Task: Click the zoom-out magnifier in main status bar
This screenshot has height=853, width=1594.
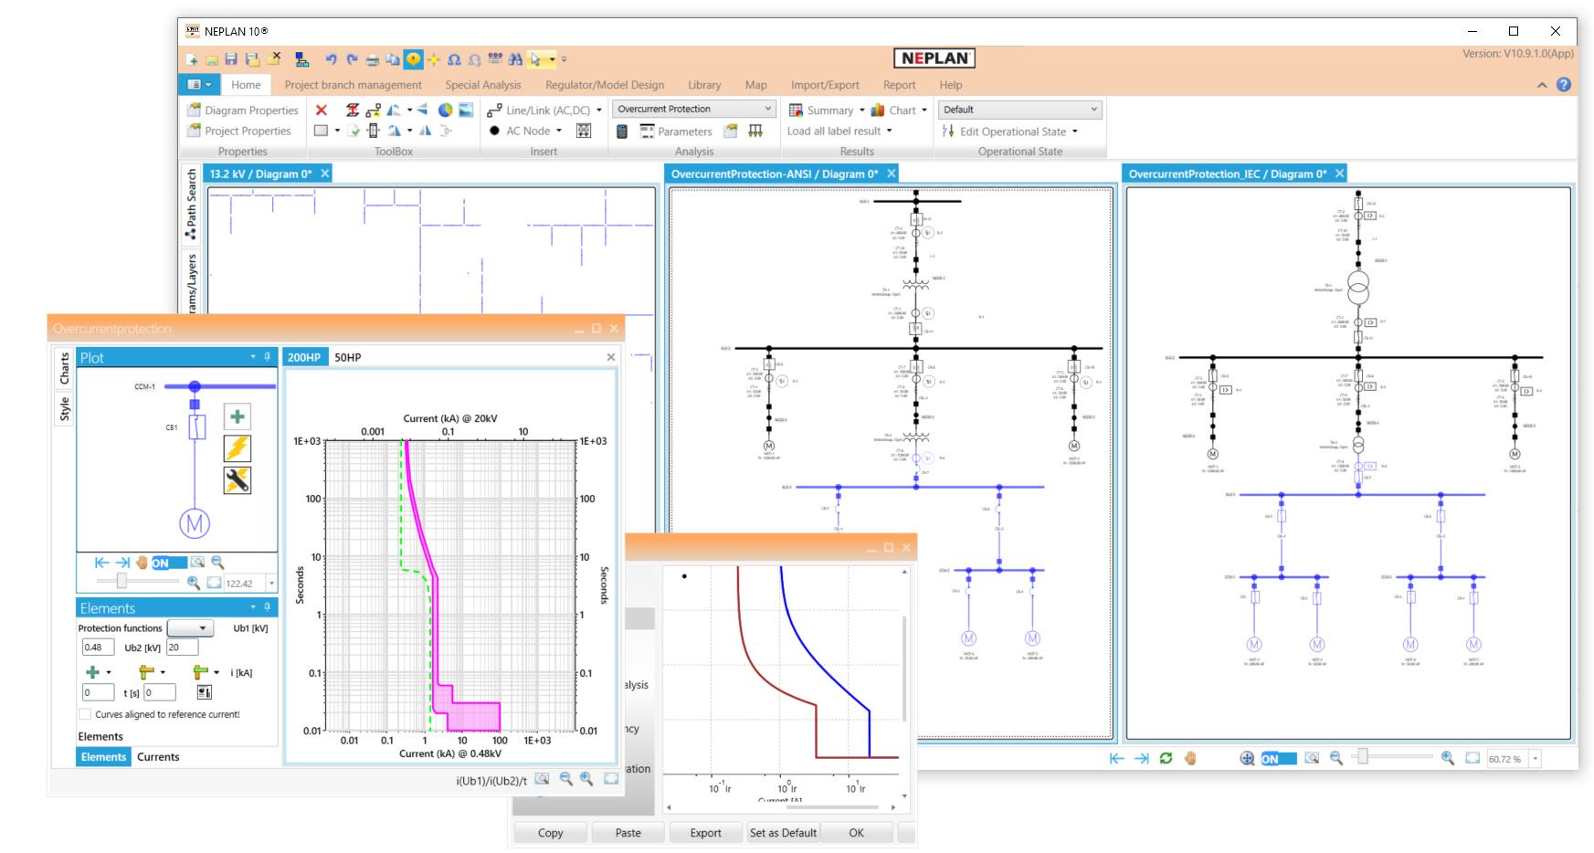Action: point(1335,758)
